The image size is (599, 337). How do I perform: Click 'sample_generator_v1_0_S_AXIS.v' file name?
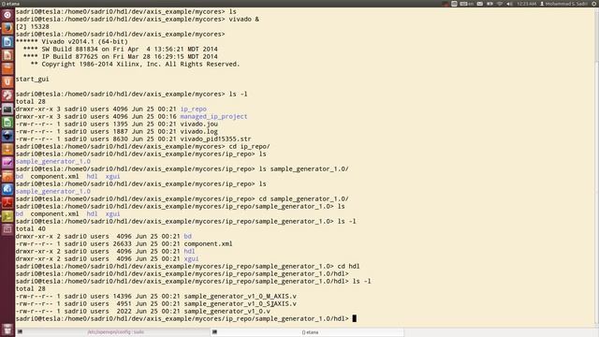click(x=240, y=303)
